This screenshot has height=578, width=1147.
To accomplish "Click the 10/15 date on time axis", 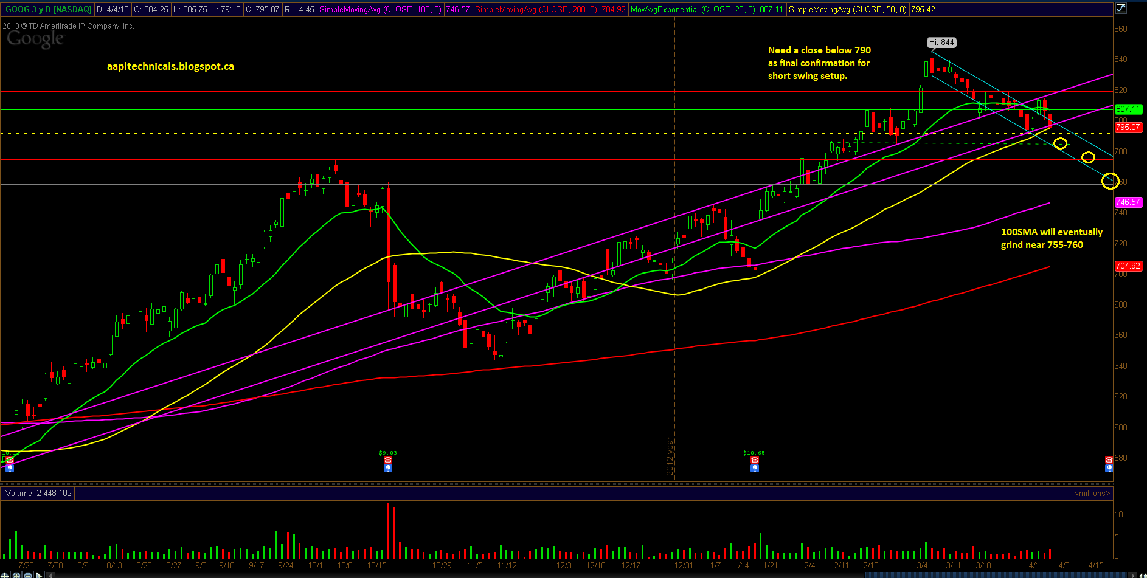I will tap(377, 565).
